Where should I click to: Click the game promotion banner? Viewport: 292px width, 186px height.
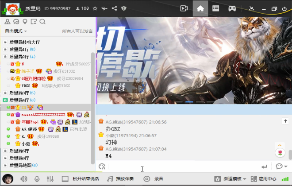coord(194,60)
